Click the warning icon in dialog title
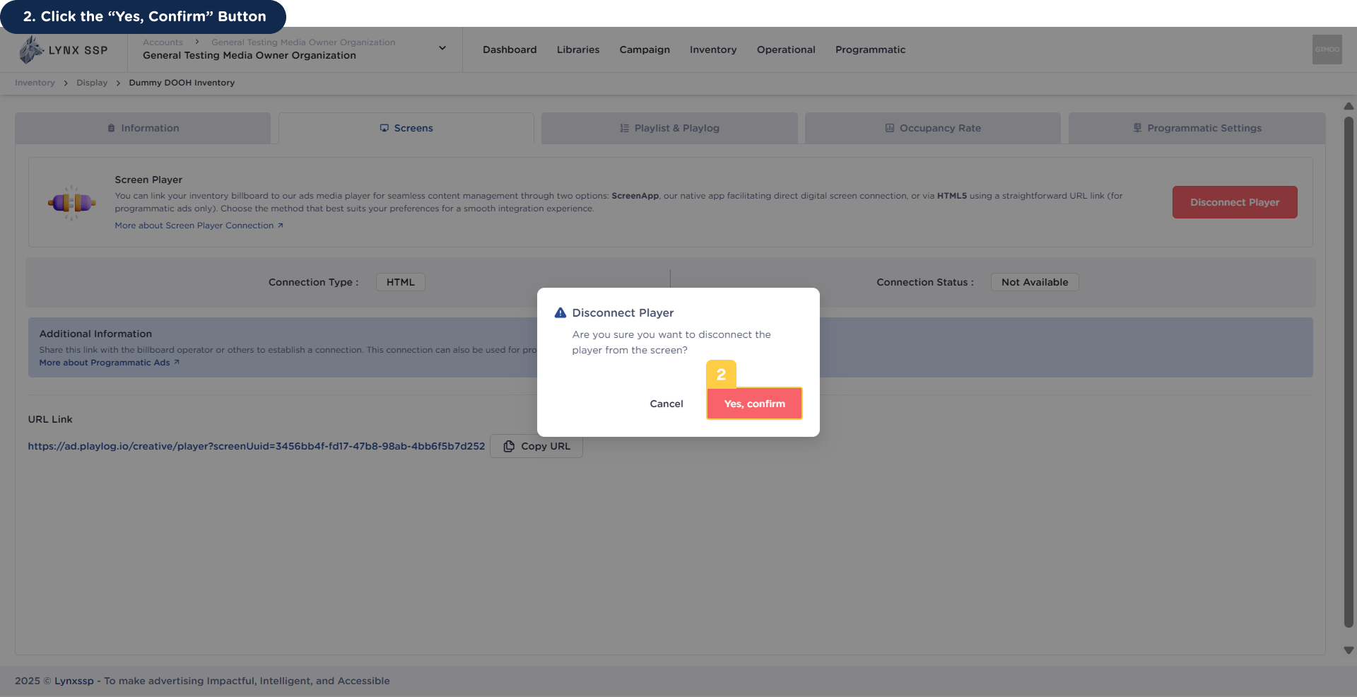The image size is (1357, 697). click(560, 312)
